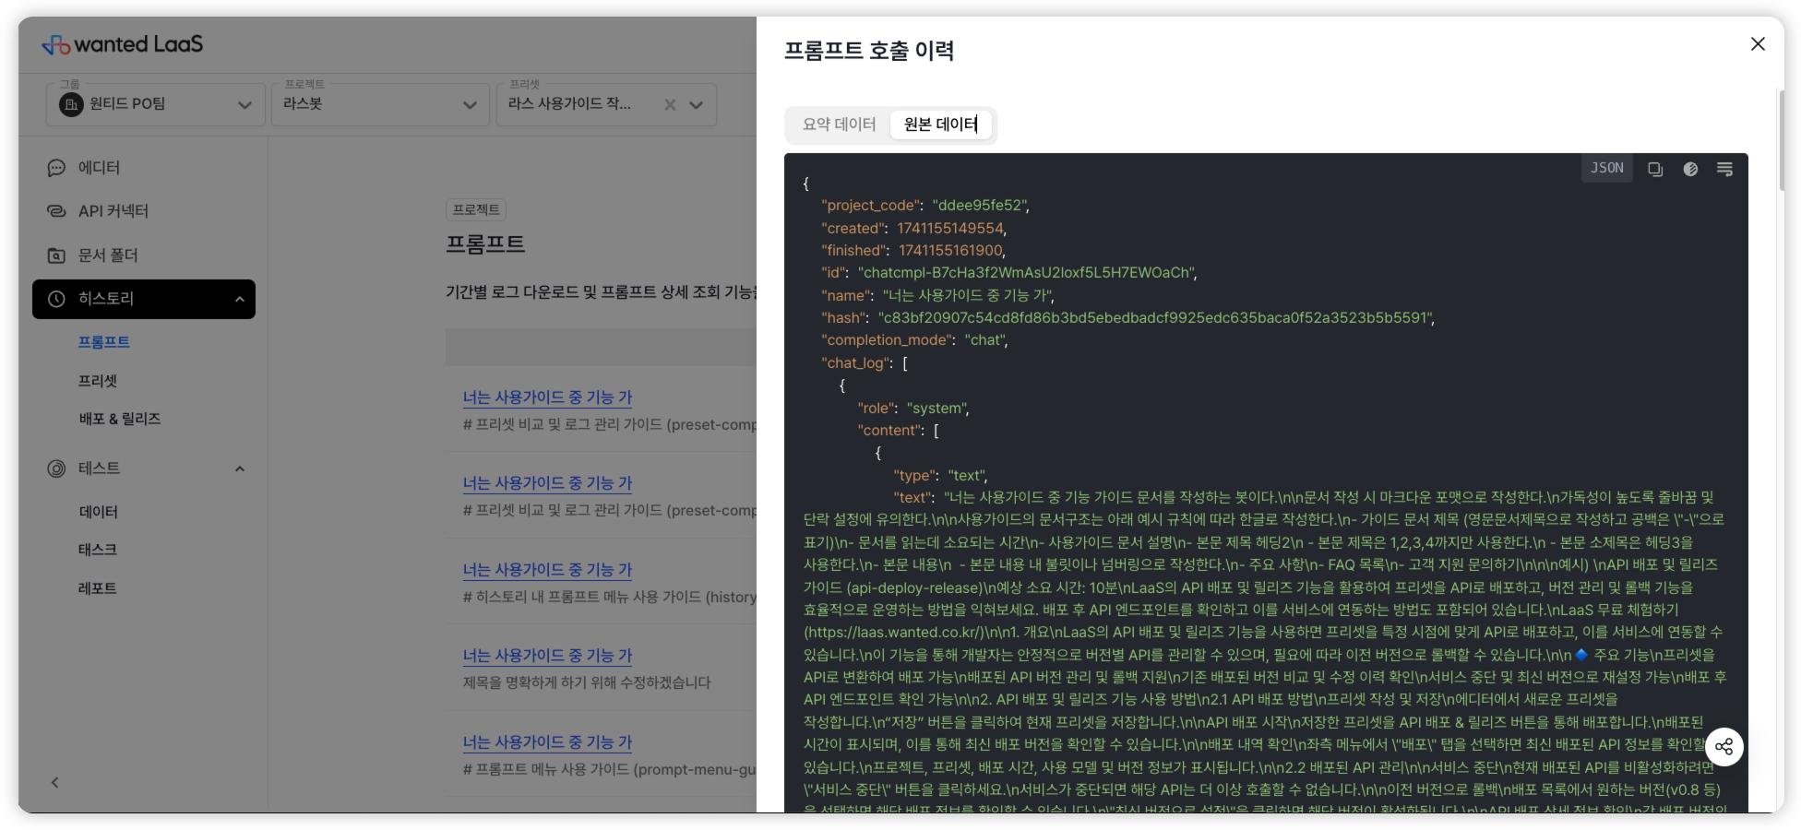Click the 제목을 명확하게 하기 위해 수정하겠습니다 description

coord(587,683)
